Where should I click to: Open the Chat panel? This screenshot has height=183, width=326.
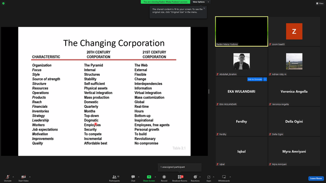[x=133, y=178]
